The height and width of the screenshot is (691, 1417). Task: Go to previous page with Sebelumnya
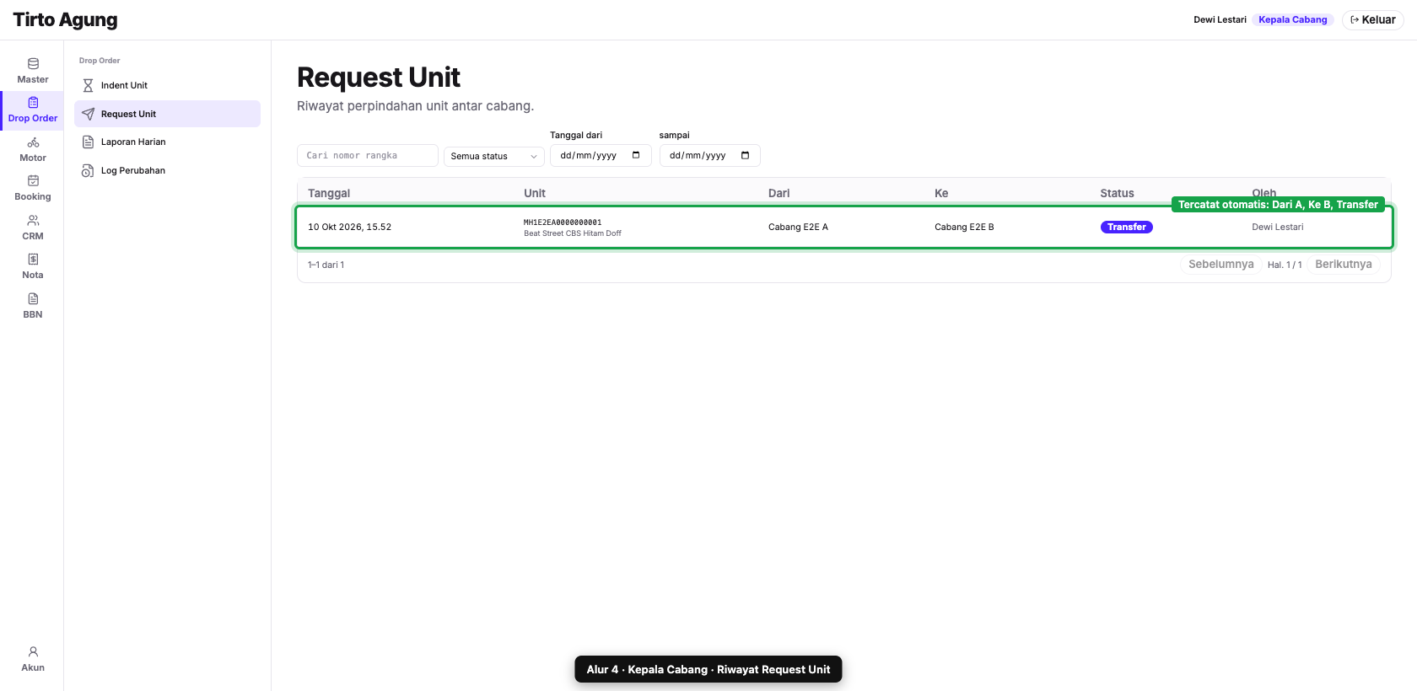[1220, 265]
